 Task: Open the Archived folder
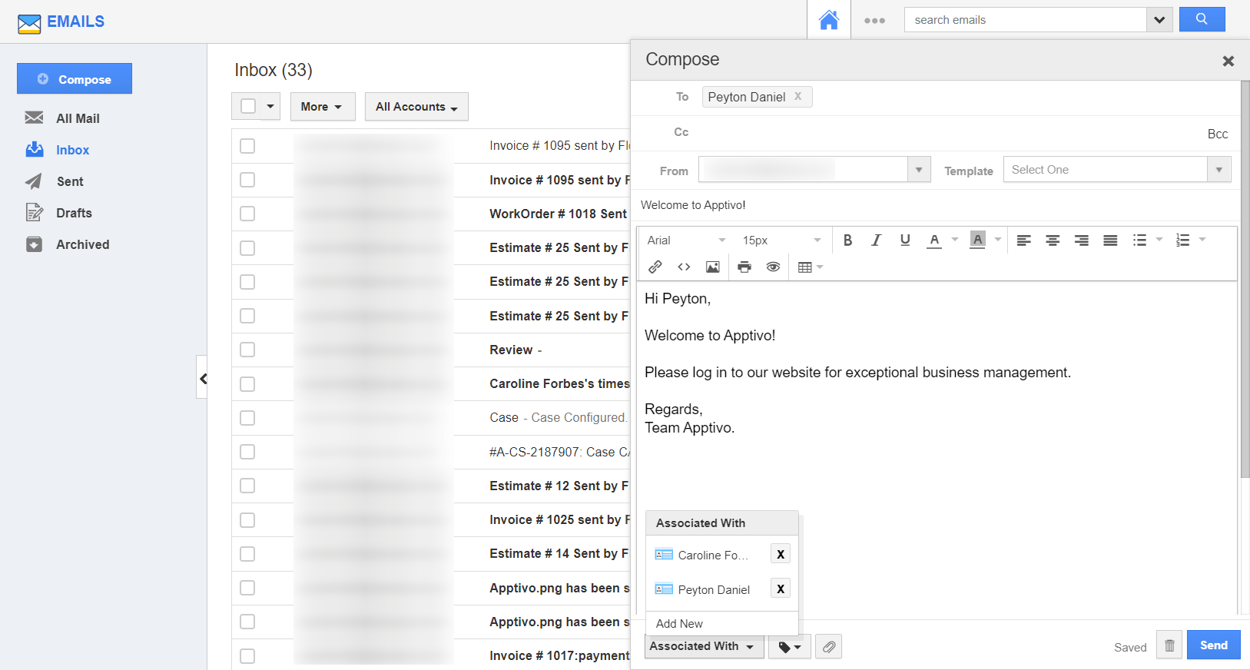[x=82, y=244]
